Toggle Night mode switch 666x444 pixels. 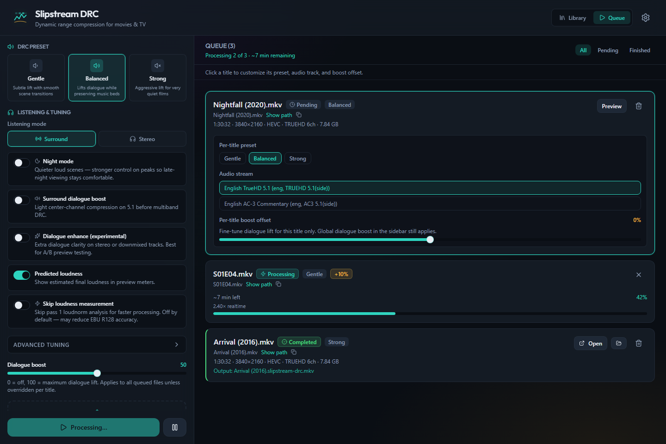point(22,163)
